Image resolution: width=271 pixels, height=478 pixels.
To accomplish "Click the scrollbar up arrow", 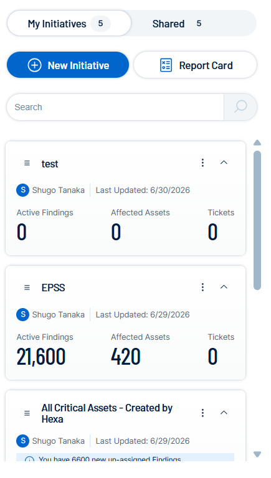I will pos(257,143).
